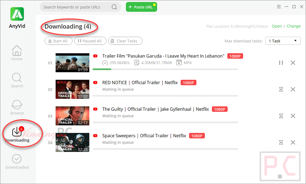This screenshot has width=306, height=184.
Task: Pause the Pasukan Garuda trailer download
Action: point(281,62)
